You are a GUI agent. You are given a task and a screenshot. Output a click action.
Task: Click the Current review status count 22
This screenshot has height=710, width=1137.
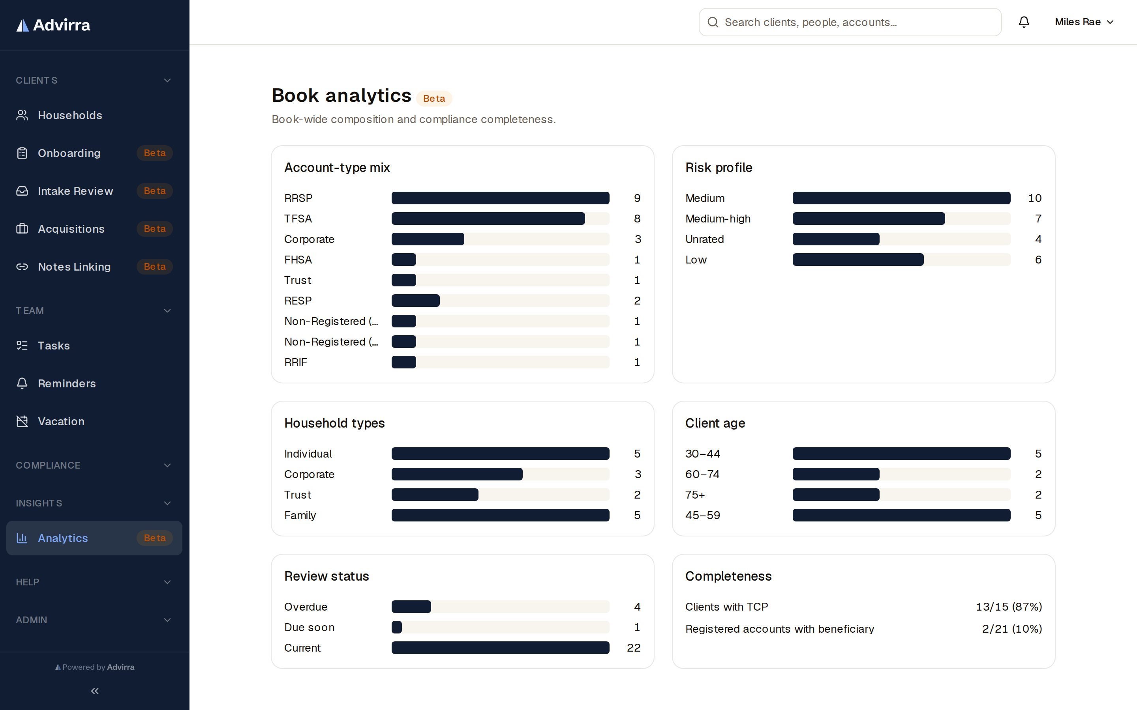pyautogui.click(x=633, y=648)
